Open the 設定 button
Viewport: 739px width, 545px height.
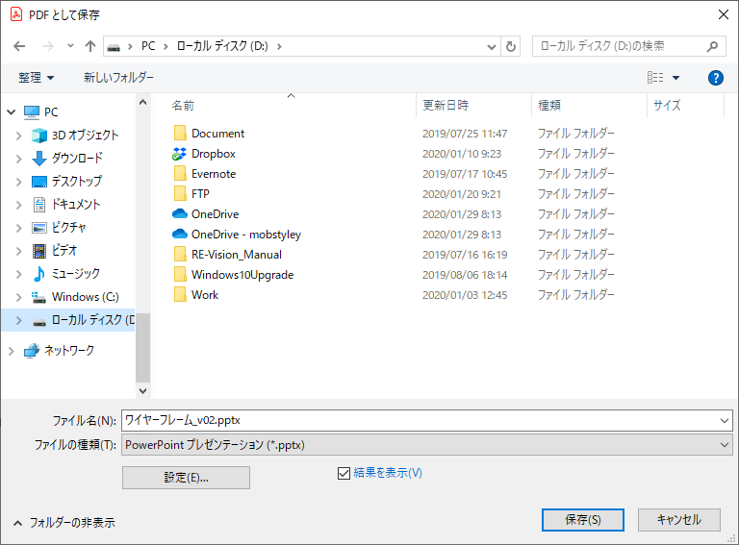click(x=186, y=478)
